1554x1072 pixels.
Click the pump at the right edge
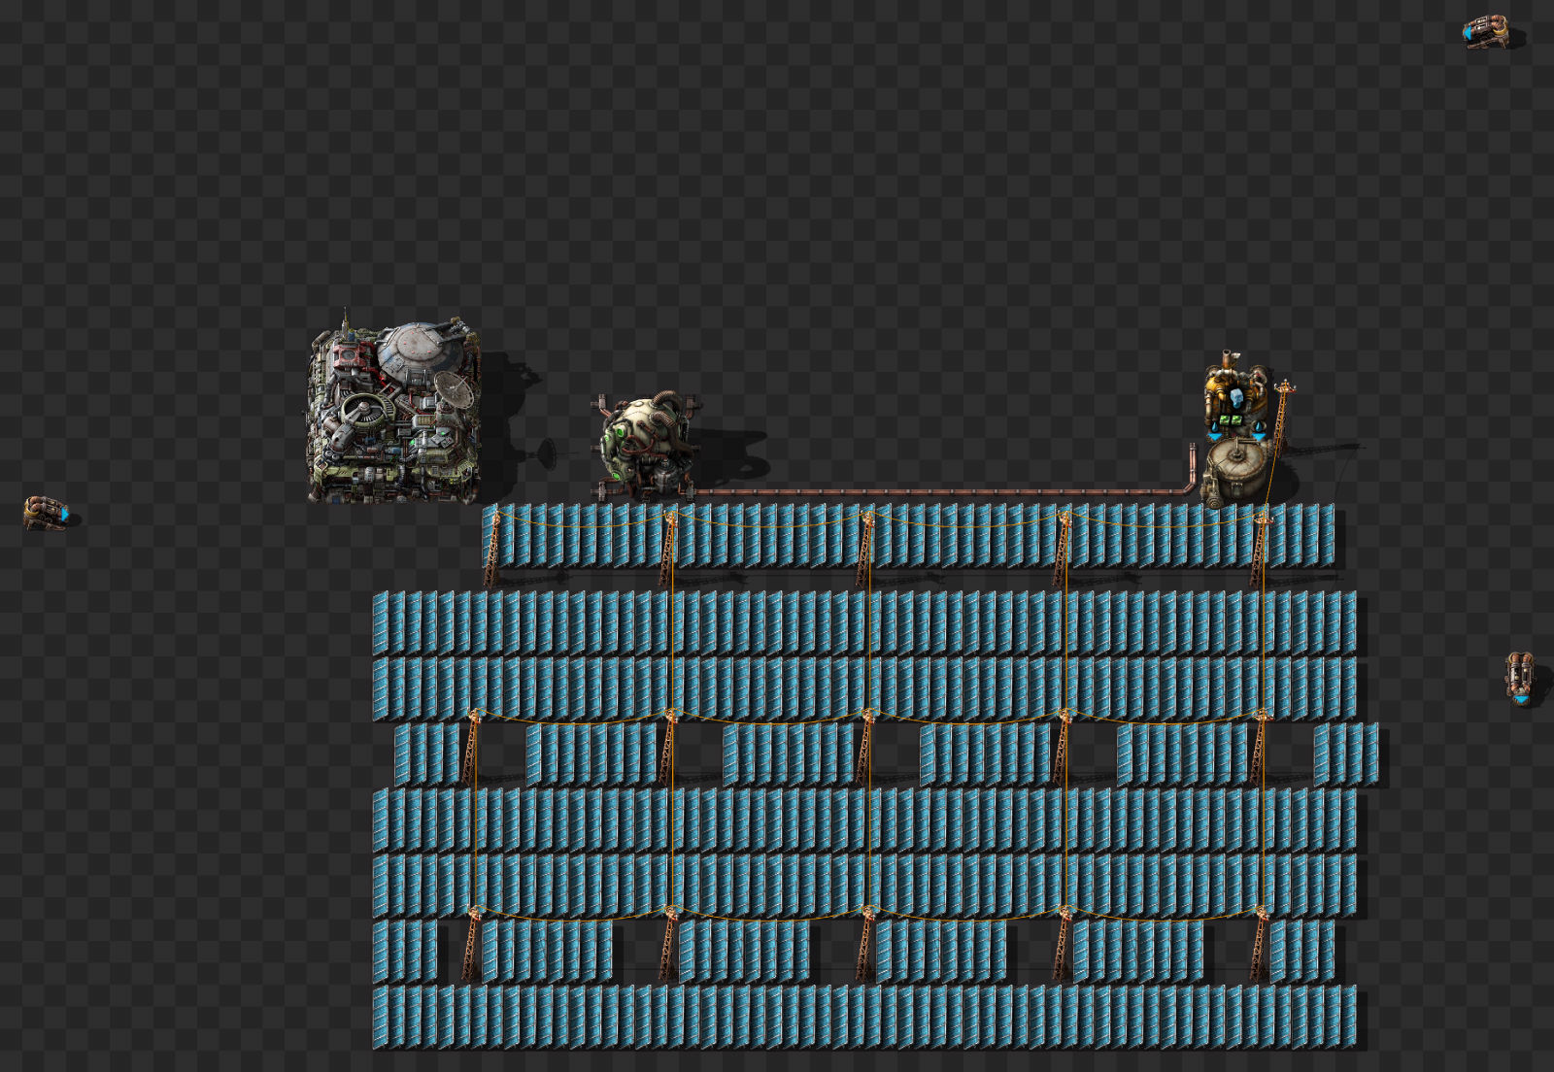(1520, 678)
